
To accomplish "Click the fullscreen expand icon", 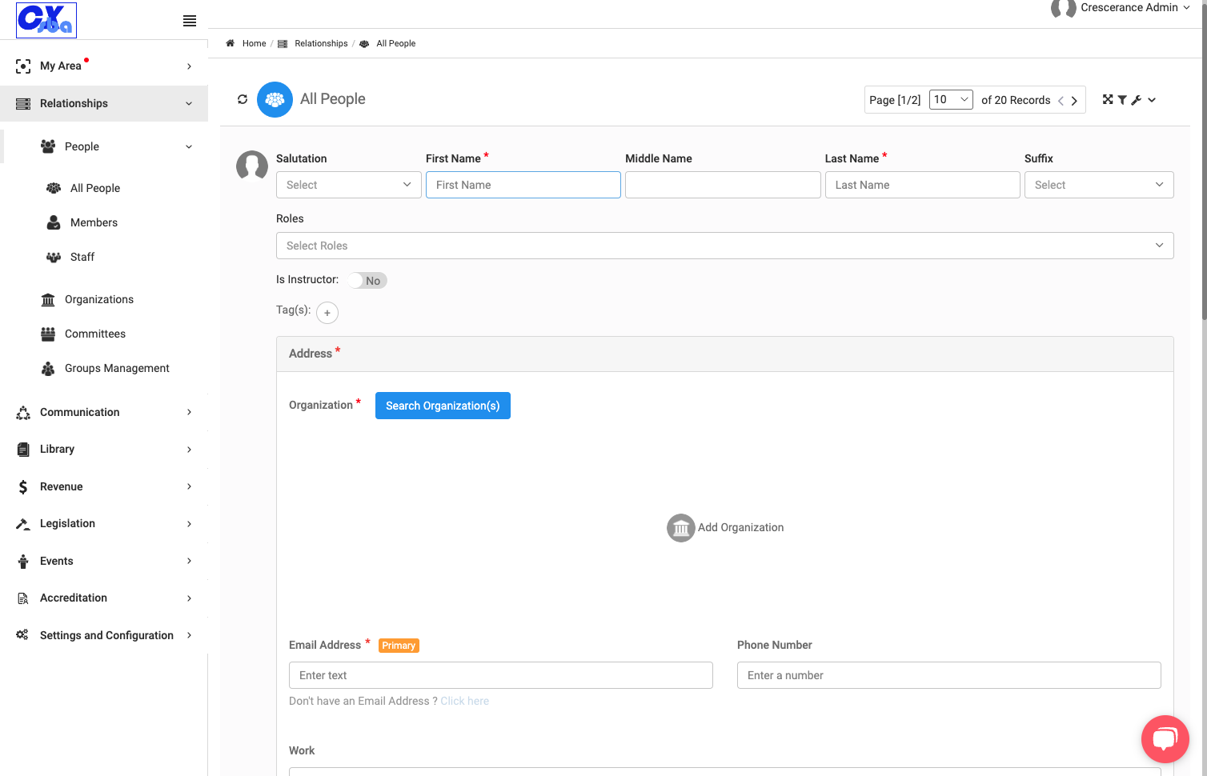I will [x=1108, y=99].
